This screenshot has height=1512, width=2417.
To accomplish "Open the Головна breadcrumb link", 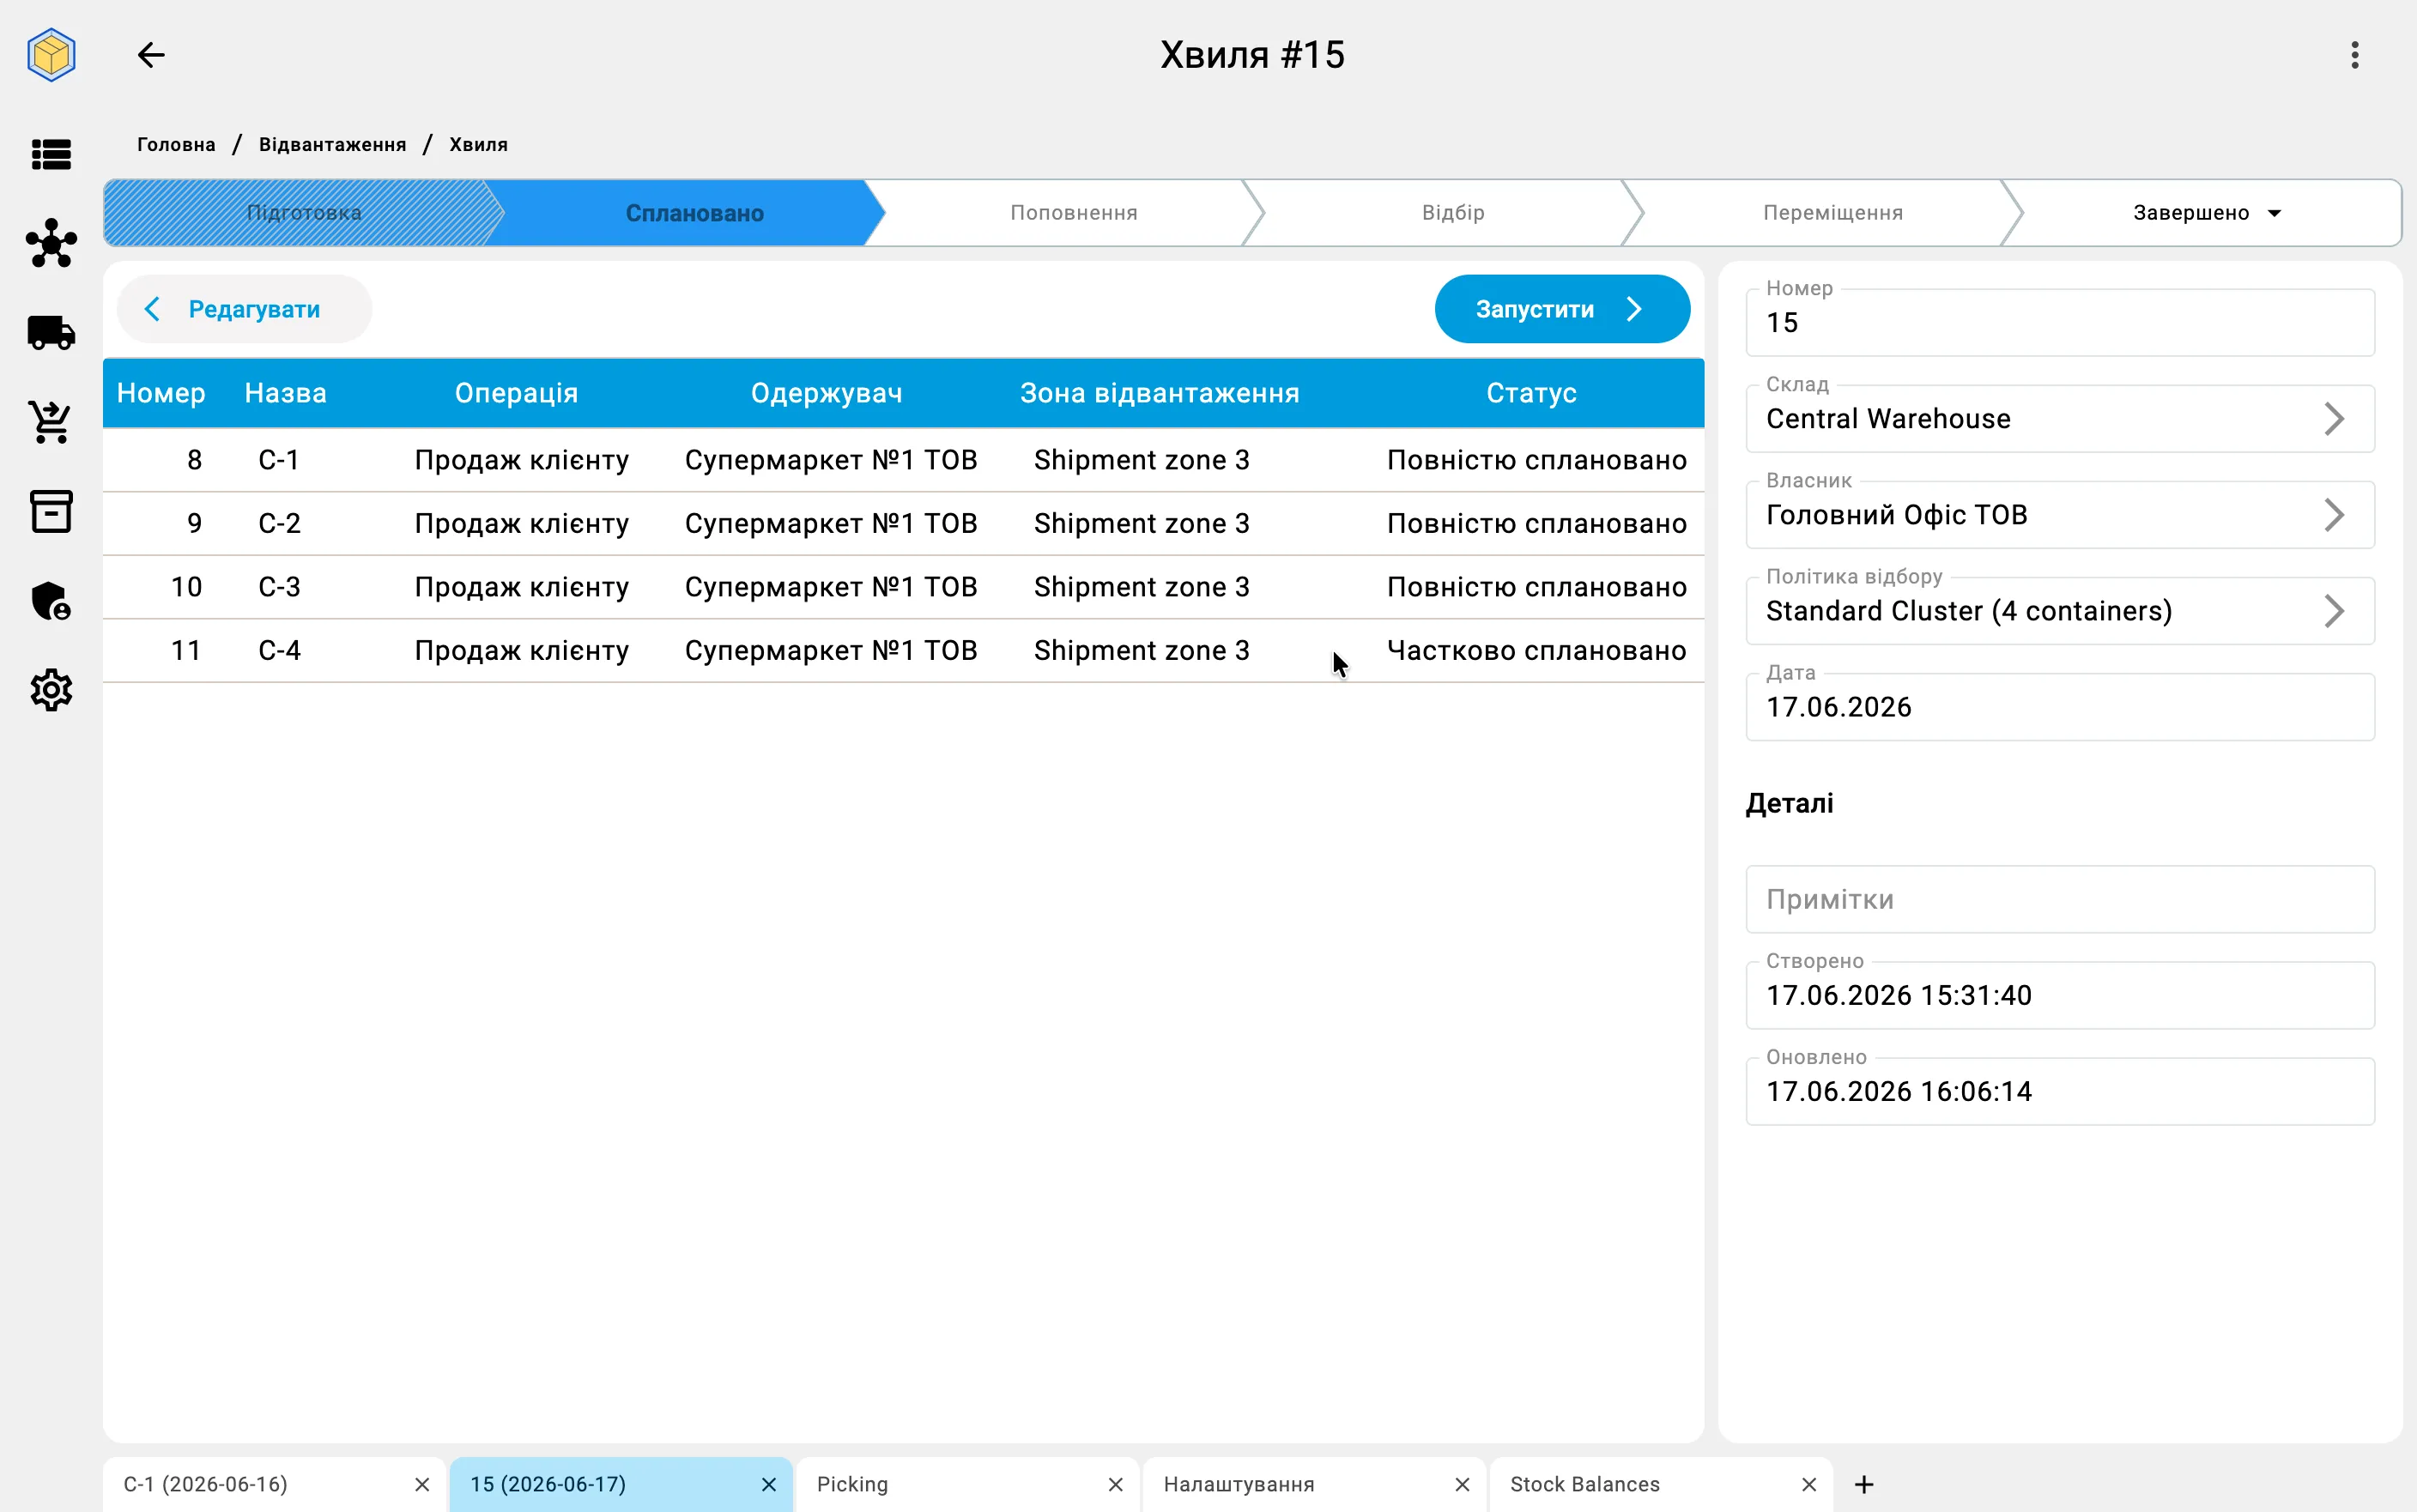I will point(176,144).
